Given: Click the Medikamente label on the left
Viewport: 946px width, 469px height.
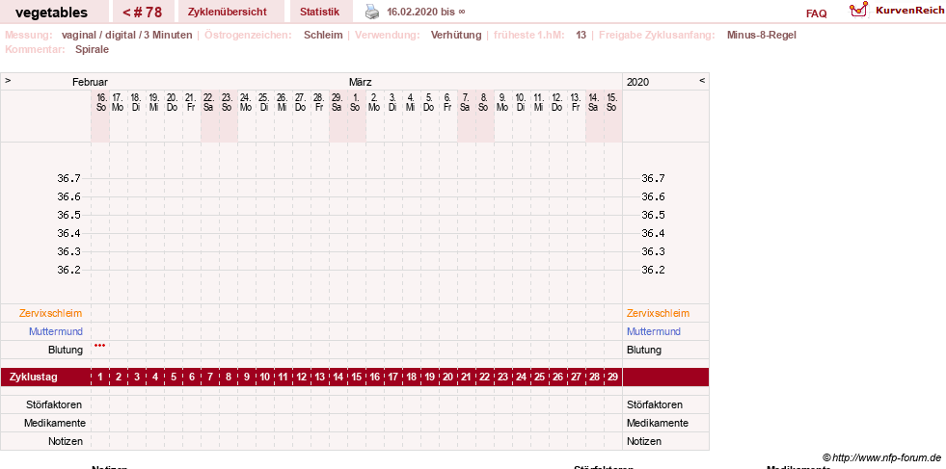Looking at the screenshot, I should coord(55,423).
